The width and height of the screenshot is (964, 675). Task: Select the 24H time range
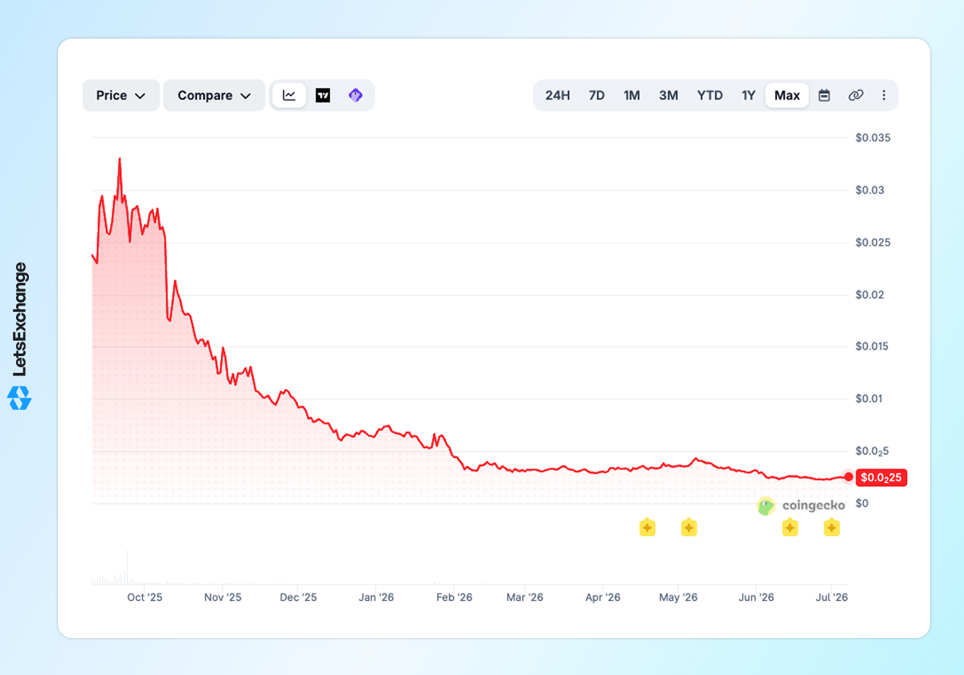coord(558,96)
